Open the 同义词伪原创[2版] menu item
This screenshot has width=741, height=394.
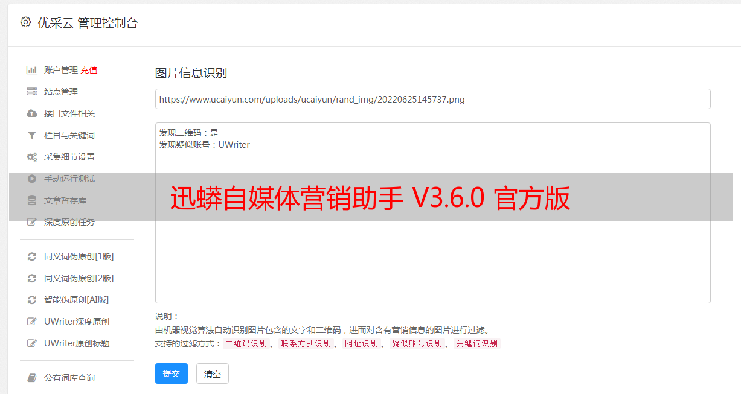(79, 278)
